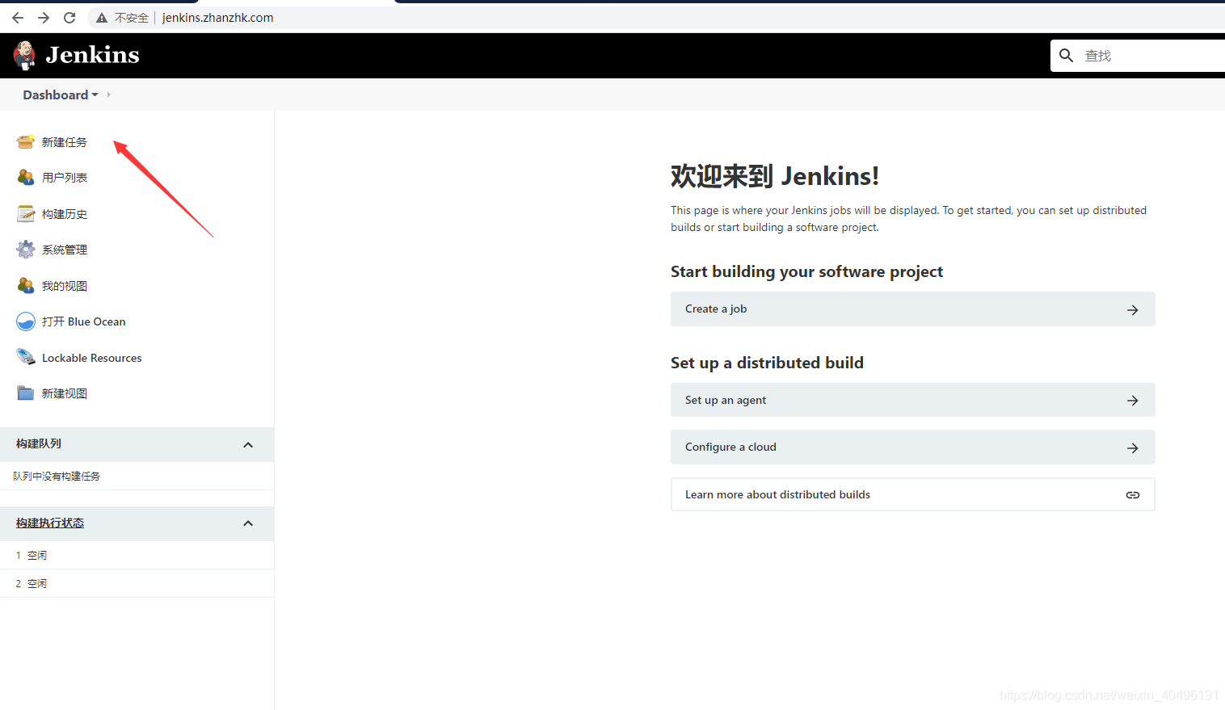
Task: Click the Set up an agent button
Action: coord(913,400)
